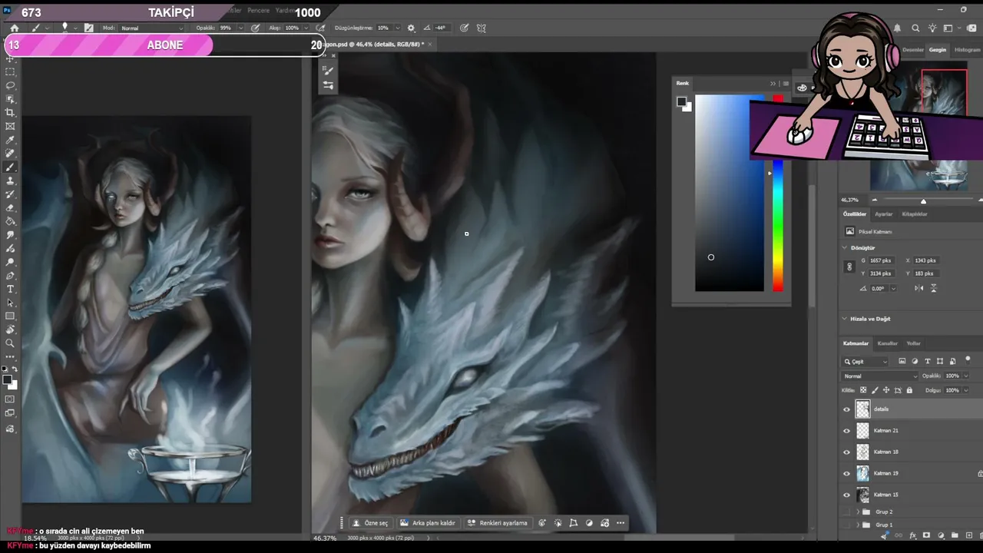The width and height of the screenshot is (983, 553).
Task: Click the G width field in Properties
Action: click(x=882, y=260)
